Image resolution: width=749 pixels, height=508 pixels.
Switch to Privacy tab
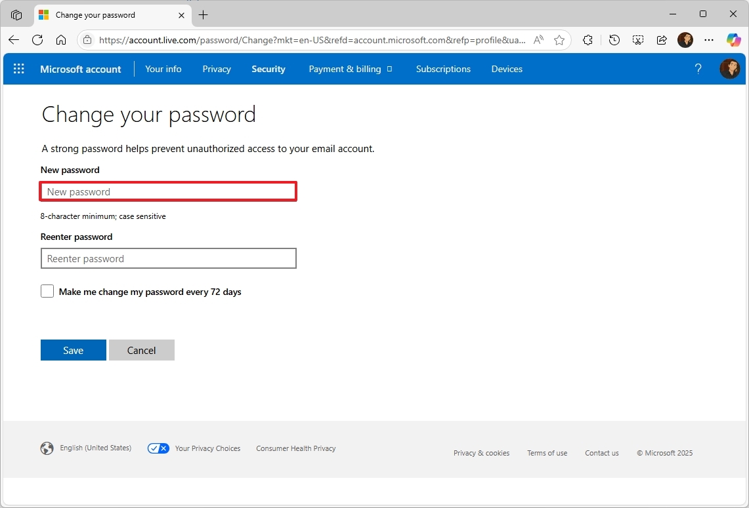tap(217, 69)
